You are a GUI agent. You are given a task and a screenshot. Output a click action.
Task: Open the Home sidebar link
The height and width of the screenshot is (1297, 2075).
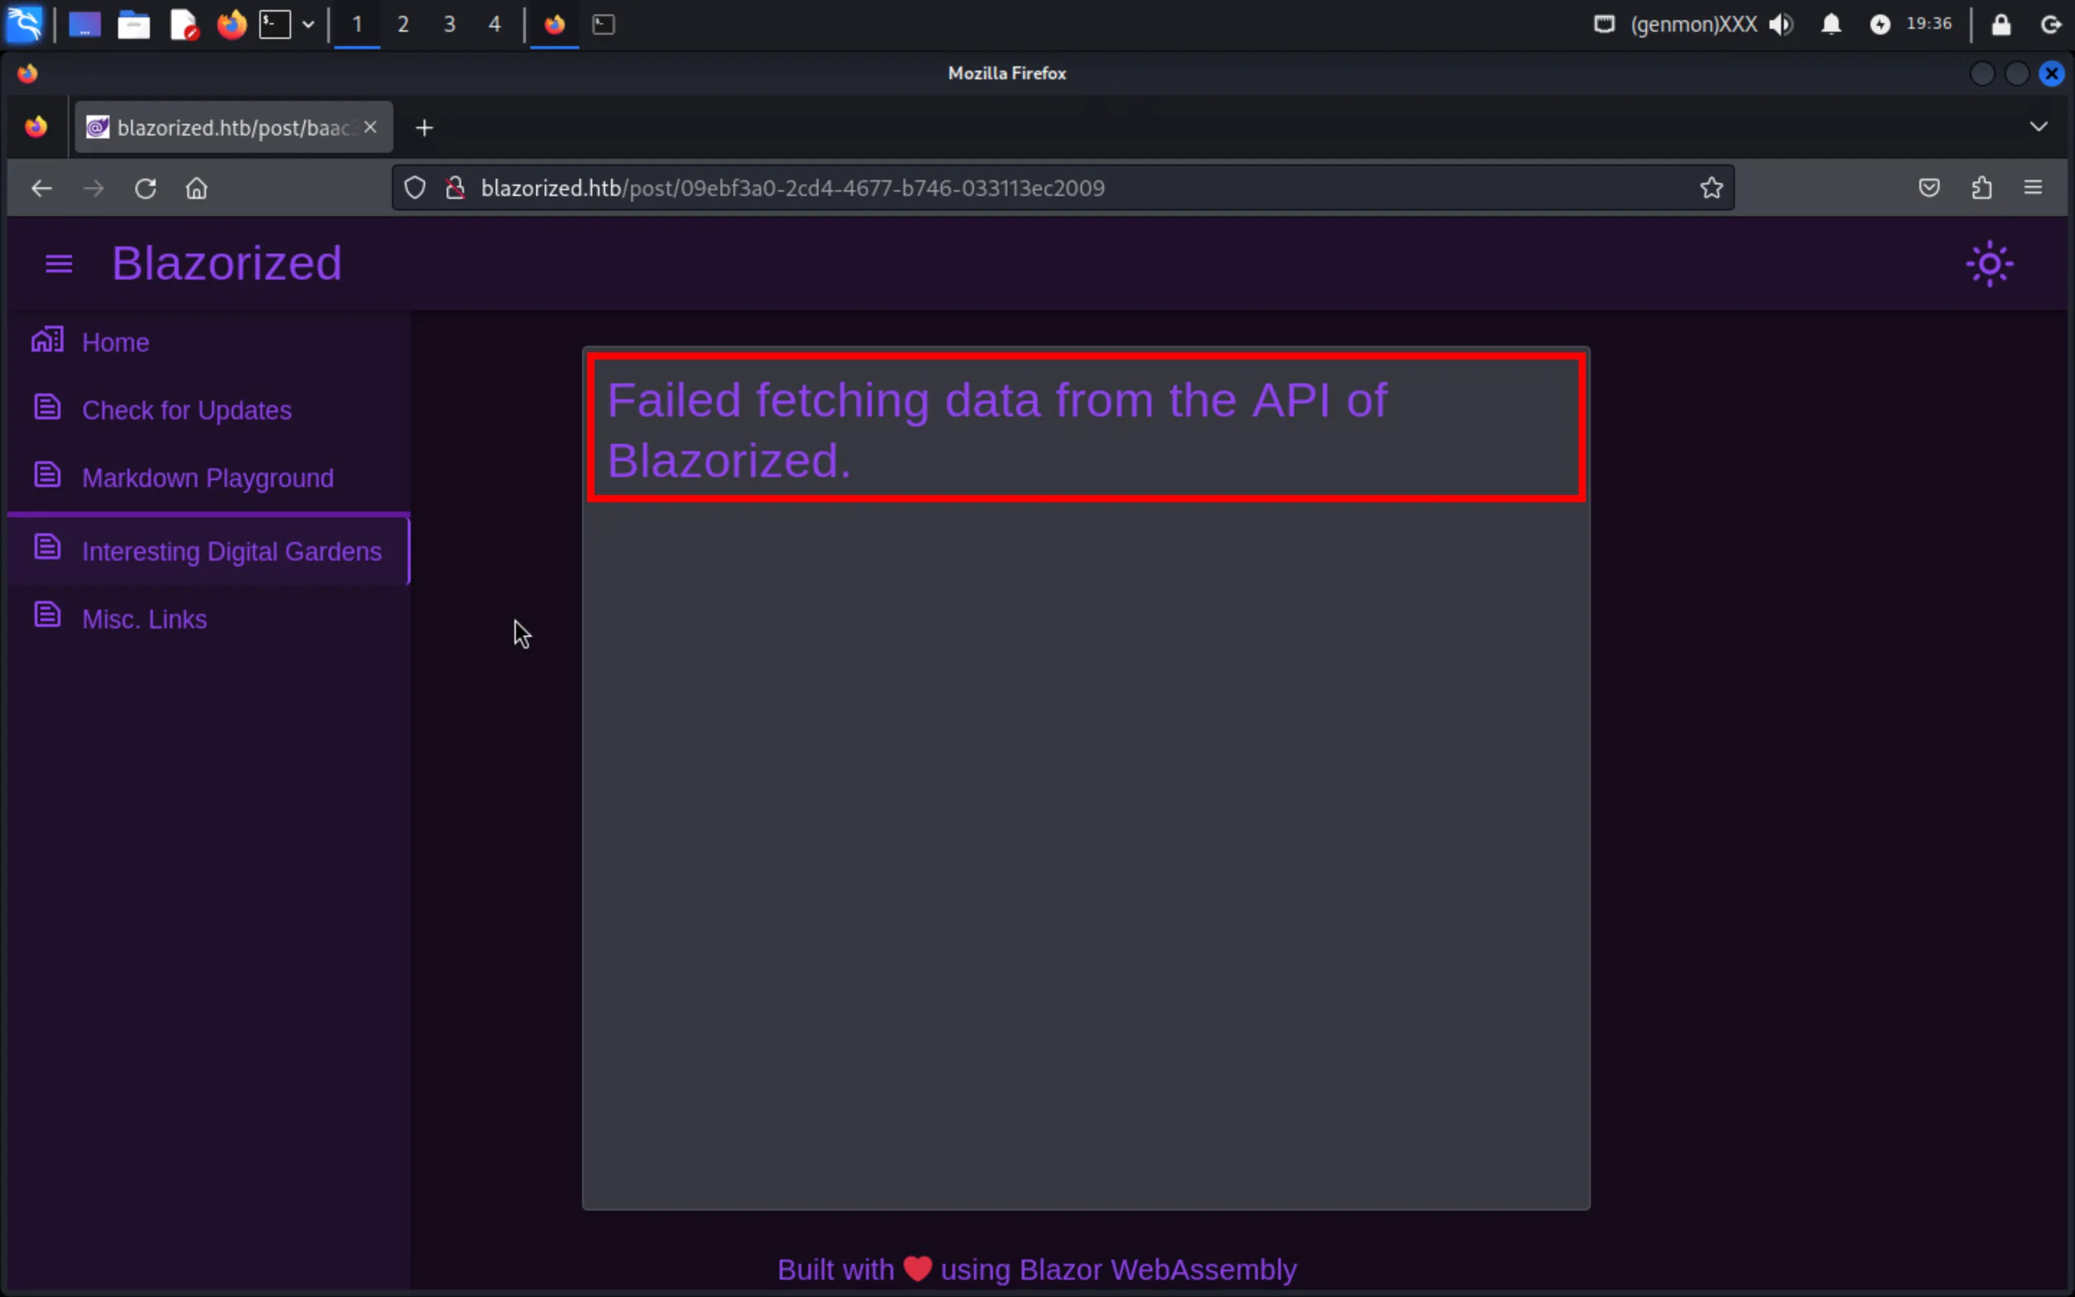(x=208, y=342)
